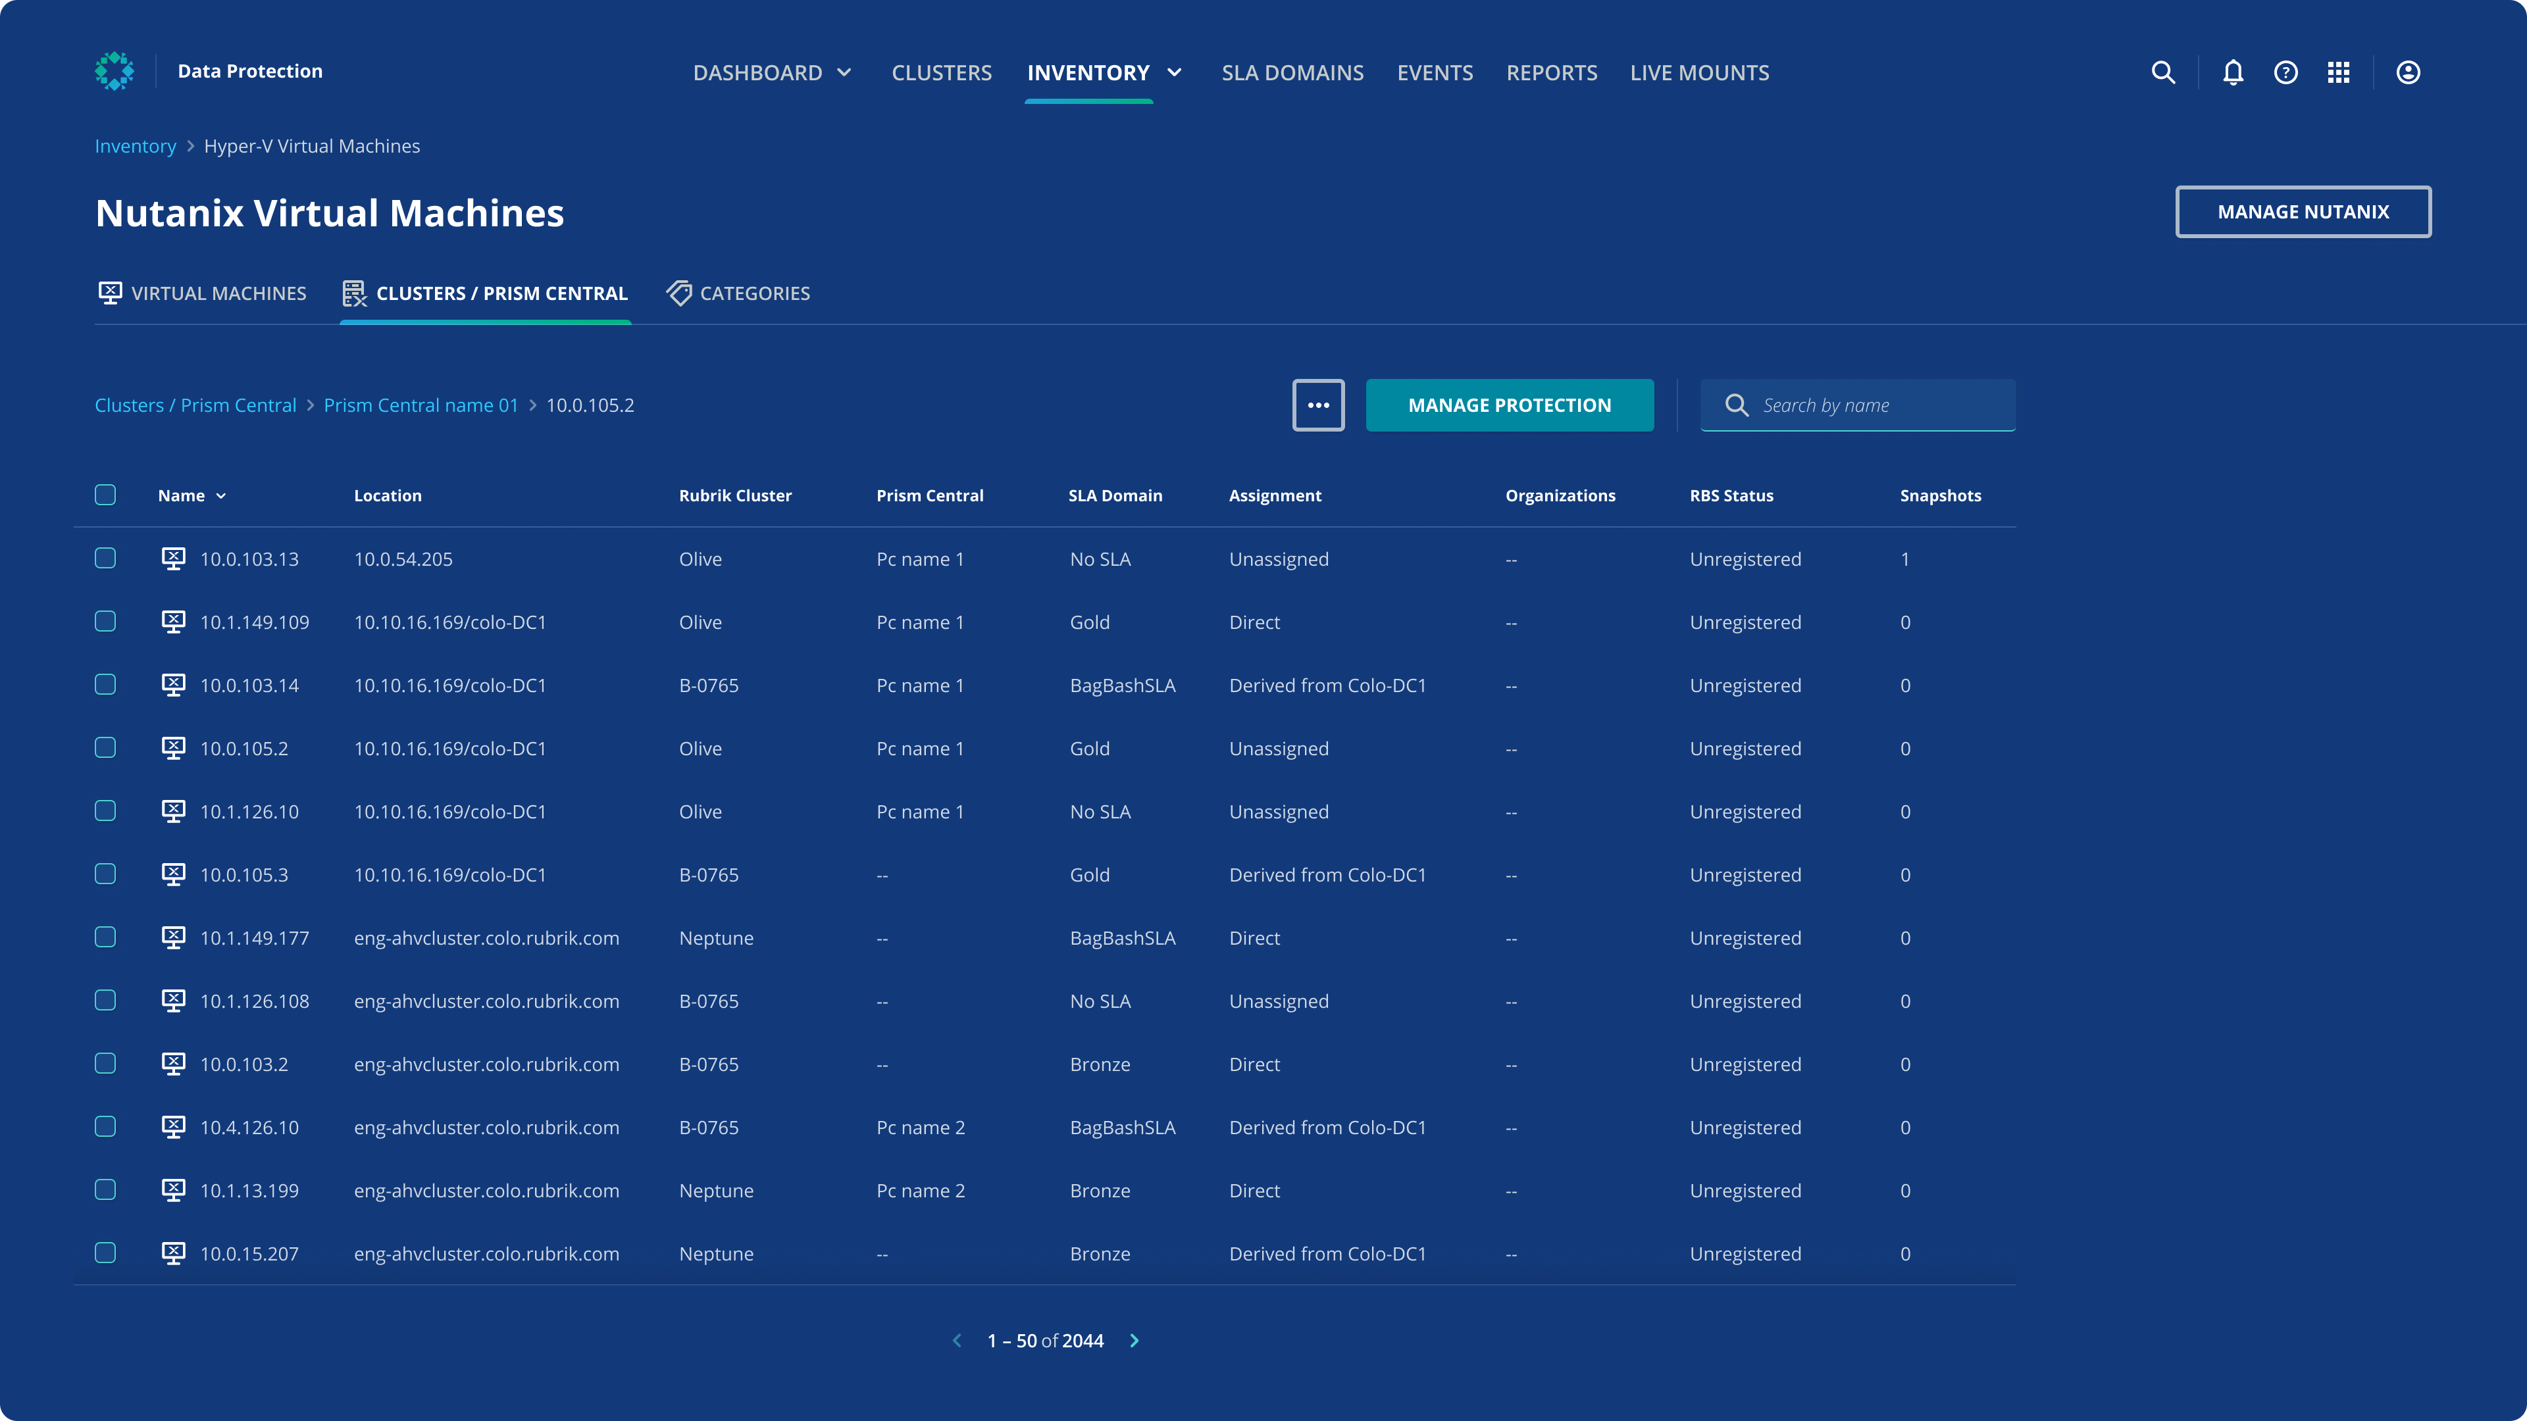
Task: Click the VM icon for 10.0.15.207
Action: coord(172,1253)
